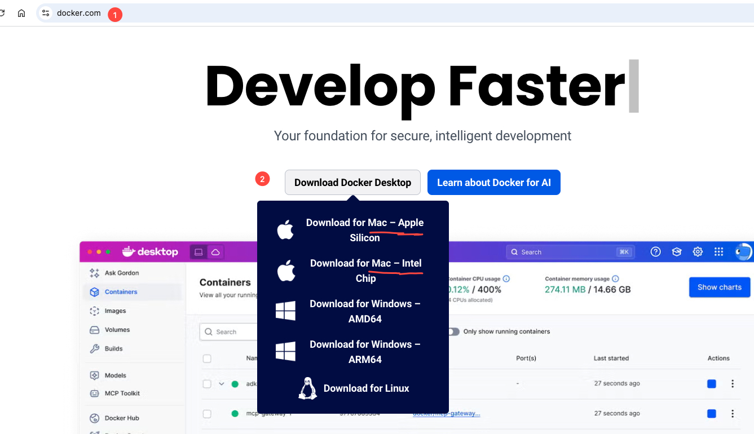Screen dimensions: 754x434
Task: Toggle Only show running containers switch
Action: tap(453, 331)
